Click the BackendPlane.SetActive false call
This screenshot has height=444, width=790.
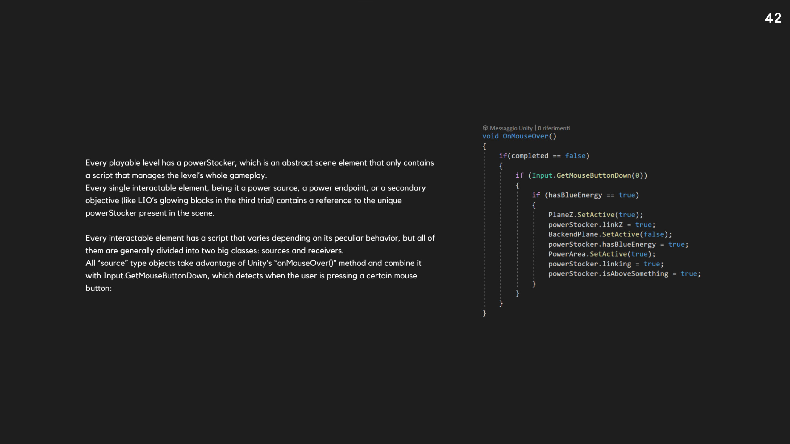pos(610,234)
